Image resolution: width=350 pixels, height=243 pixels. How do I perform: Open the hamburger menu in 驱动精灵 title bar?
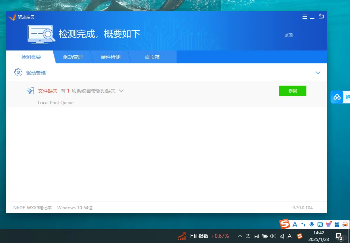point(304,16)
